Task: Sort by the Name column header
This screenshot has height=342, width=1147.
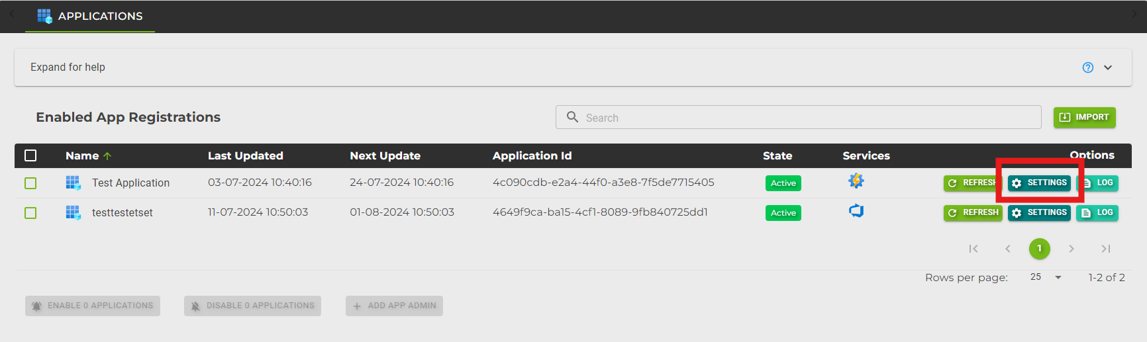Action: coord(82,155)
